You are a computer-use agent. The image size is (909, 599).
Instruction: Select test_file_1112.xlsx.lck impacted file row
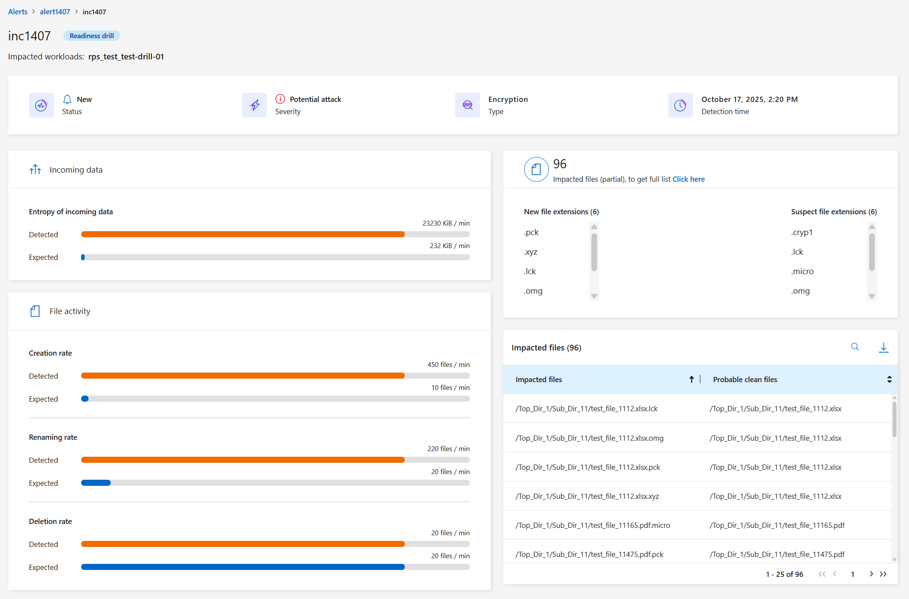(x=586, y=409)
